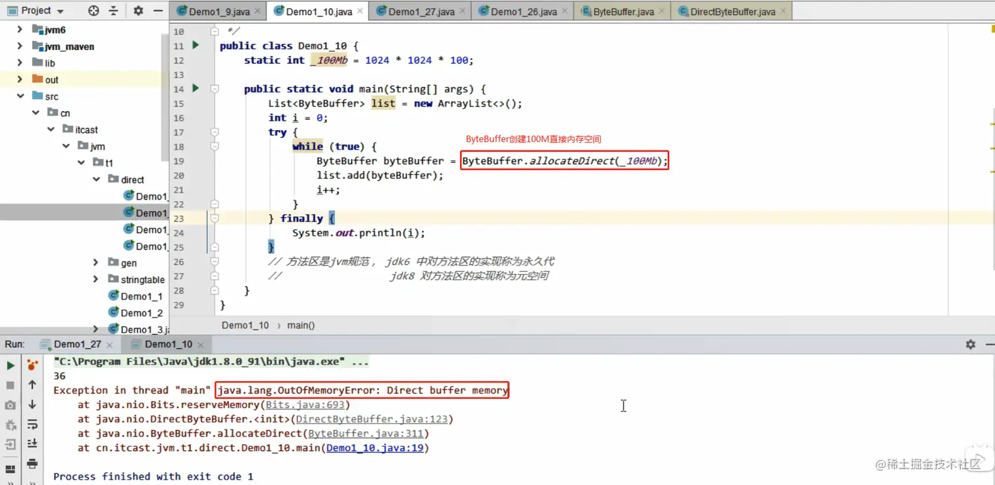Switch to ByteBuffer.java editor tab
995x485 pixels.
(621, 11)
